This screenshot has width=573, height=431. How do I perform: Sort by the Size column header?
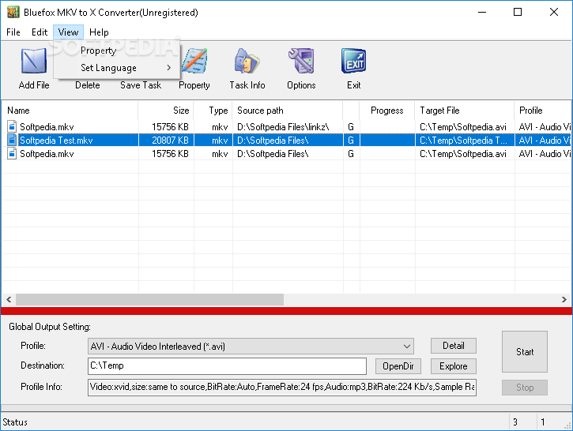click(166, 111)
